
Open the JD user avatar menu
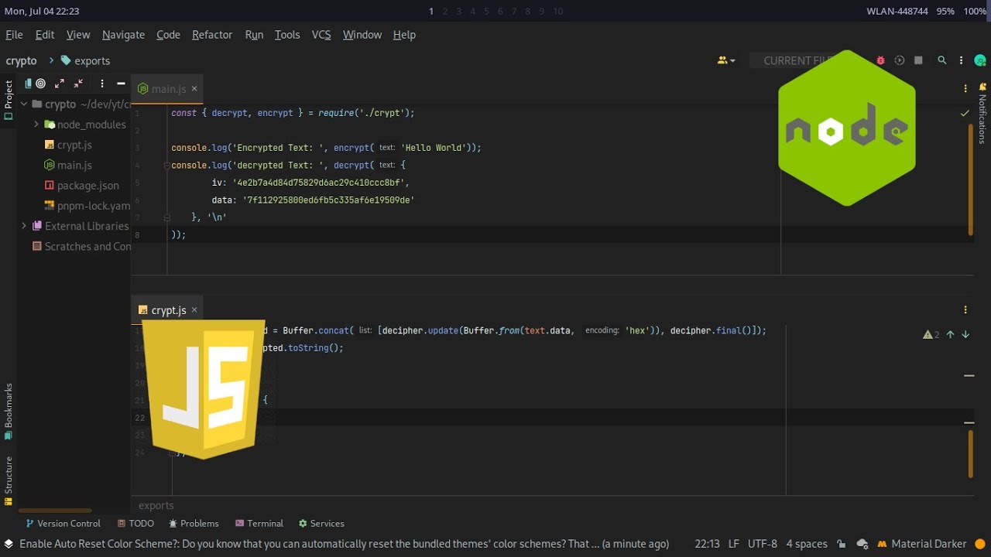coord(980,60)
